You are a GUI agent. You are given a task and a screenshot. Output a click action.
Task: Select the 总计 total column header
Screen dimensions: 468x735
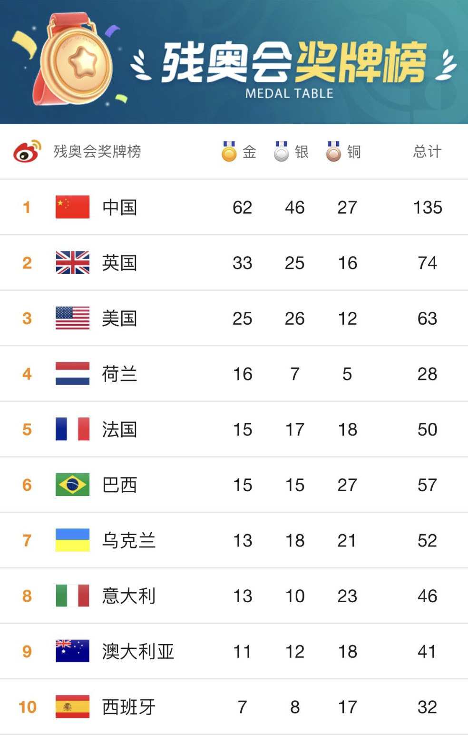(427, 152)
